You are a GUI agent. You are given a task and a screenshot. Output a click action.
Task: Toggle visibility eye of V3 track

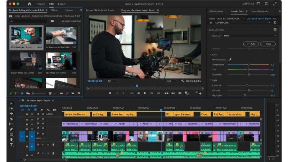pos(43,123)
